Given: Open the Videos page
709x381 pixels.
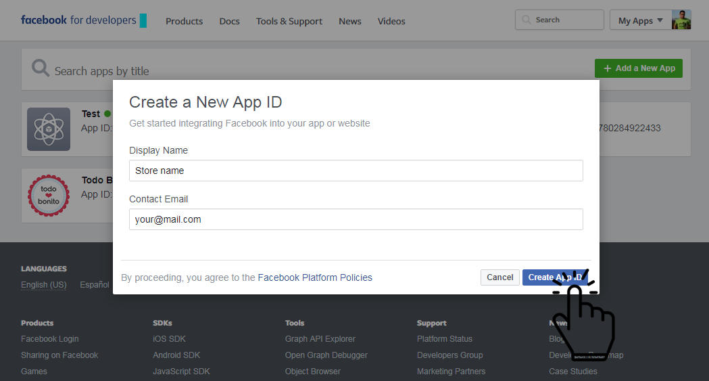Looking at the screenshot, I should click(x=391, y=21).
